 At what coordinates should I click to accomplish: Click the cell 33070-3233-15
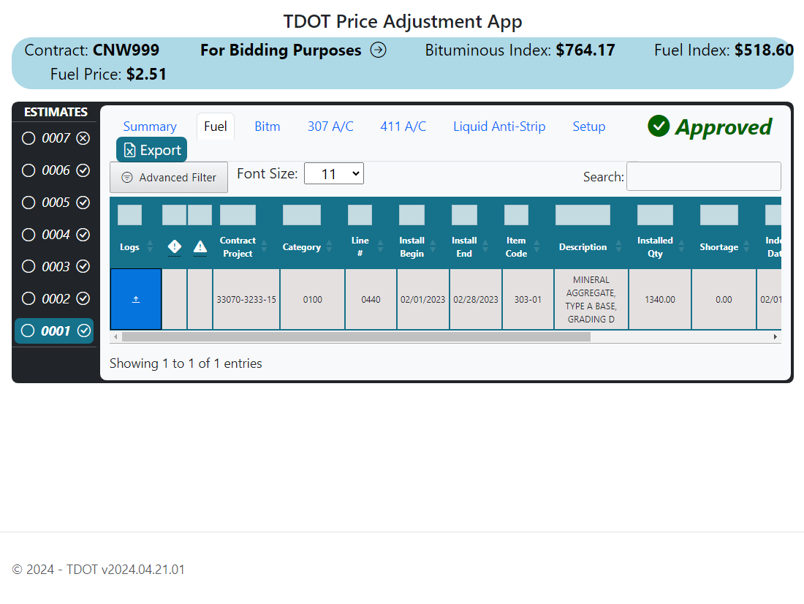pyautogui.click(x=246, y=299)
